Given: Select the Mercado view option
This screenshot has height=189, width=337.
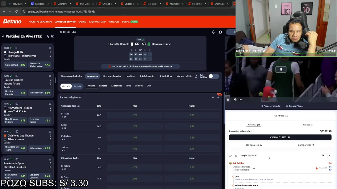Looking at the screenshot, I should pos(66,86).
